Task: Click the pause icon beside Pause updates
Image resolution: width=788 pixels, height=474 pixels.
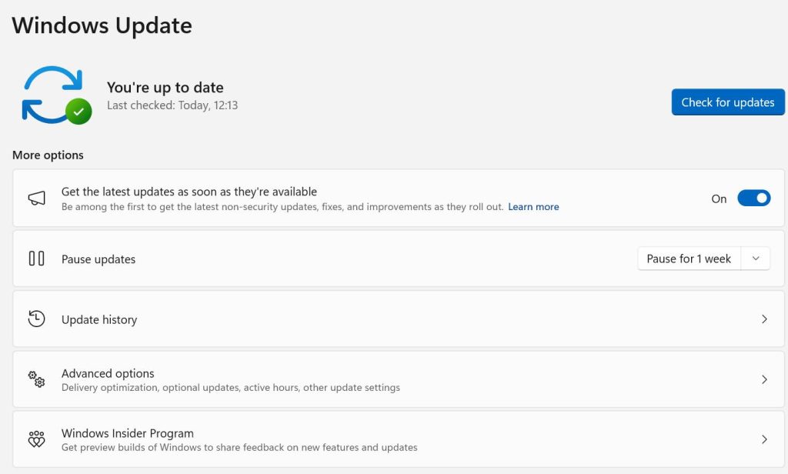Action: [36, 259]
